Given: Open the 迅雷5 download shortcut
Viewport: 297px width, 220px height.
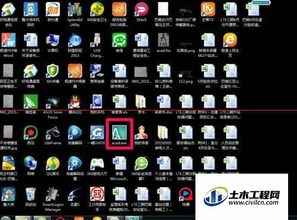Looking at the screenshot, I should point(75,194).
